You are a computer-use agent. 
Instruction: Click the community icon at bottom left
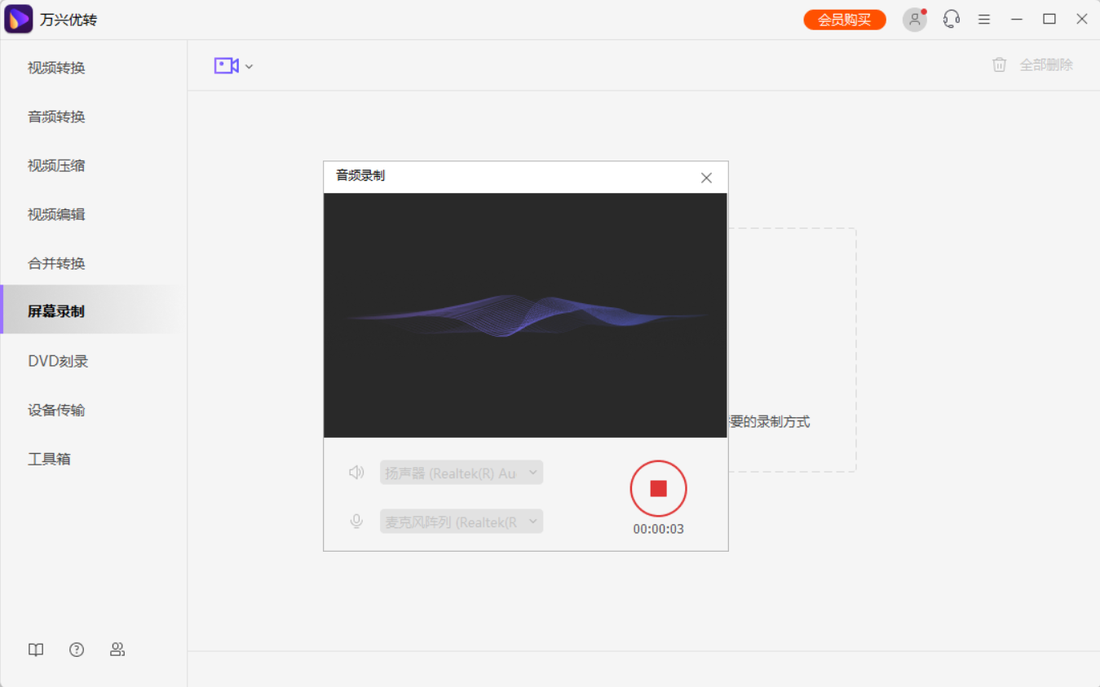click(x=117, y=650)
